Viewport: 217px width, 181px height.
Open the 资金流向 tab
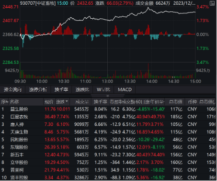12,89
